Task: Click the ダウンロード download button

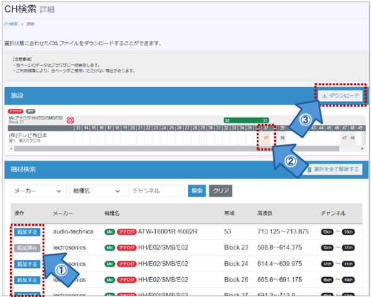Action: pyautogui.click(x=341, y=96)
